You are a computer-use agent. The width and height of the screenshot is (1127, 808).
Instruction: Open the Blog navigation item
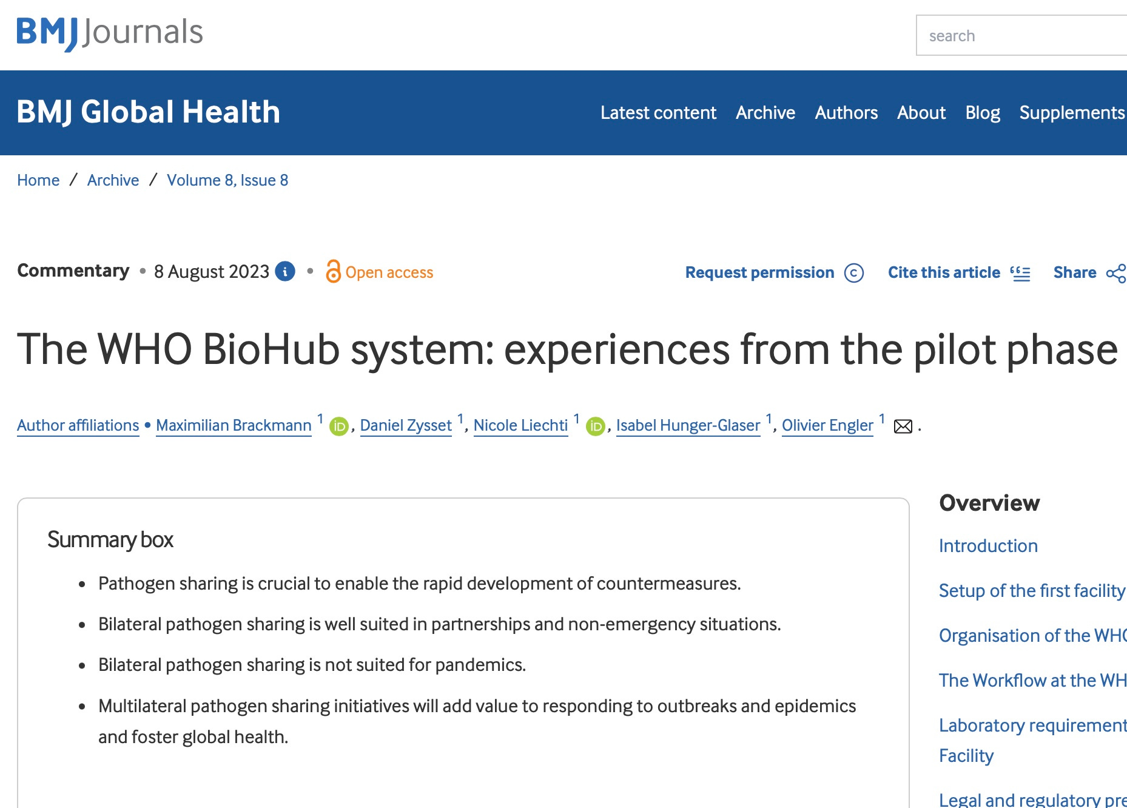pos(983,113)
